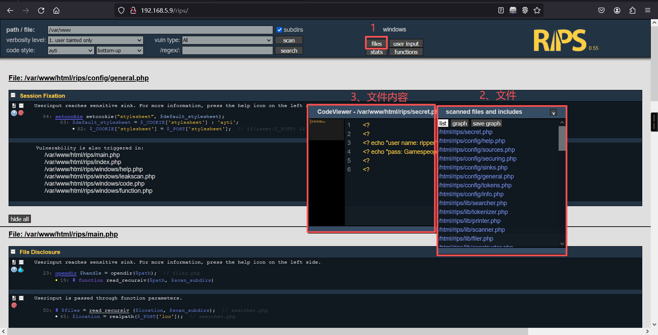
Task: Click the shield tracking protection icon
Action: pyautogui.click(x=121, y=10)
